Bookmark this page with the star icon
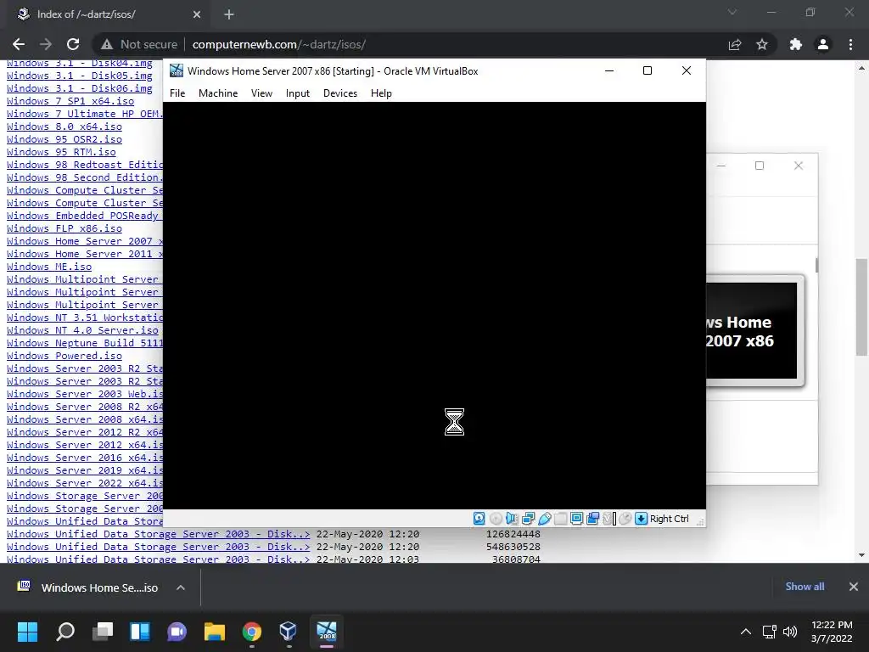Viewport: 869px width, 652px height. pos(762,44)
